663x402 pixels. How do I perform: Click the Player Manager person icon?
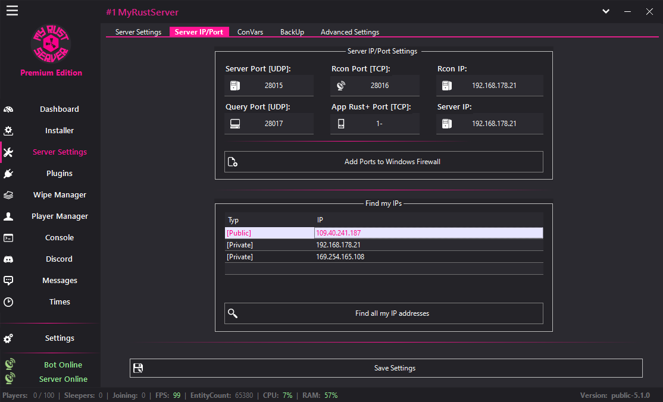tap(8, 216)
